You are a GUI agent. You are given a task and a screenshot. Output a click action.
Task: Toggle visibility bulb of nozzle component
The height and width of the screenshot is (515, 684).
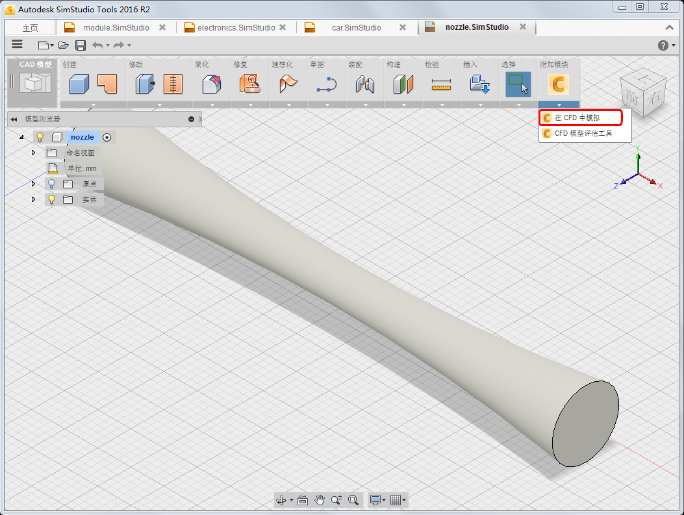[x=40, y=137]
